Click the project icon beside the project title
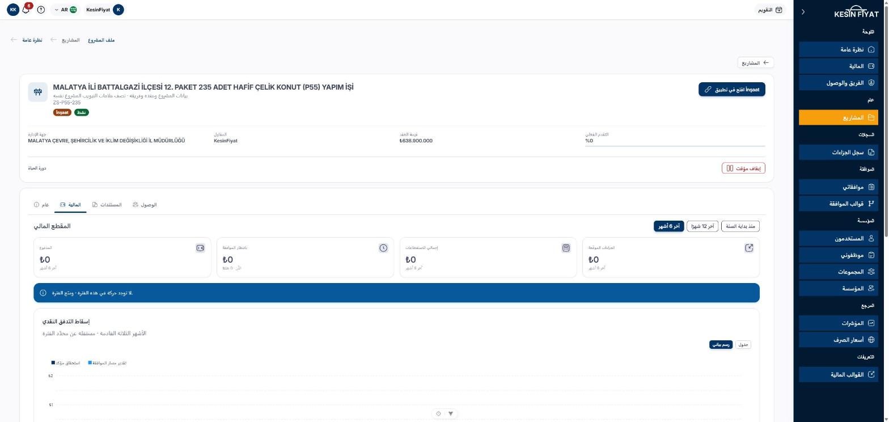Viewport: 889px width, 422px height. [38, 92]
